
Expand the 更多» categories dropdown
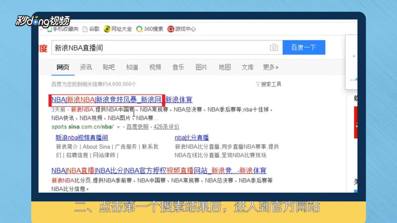270,67
